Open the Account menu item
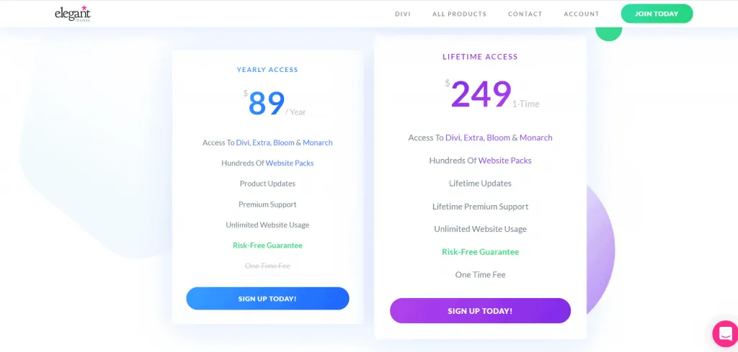This screenshot has width=738, height=352. (x=582, y=14)
